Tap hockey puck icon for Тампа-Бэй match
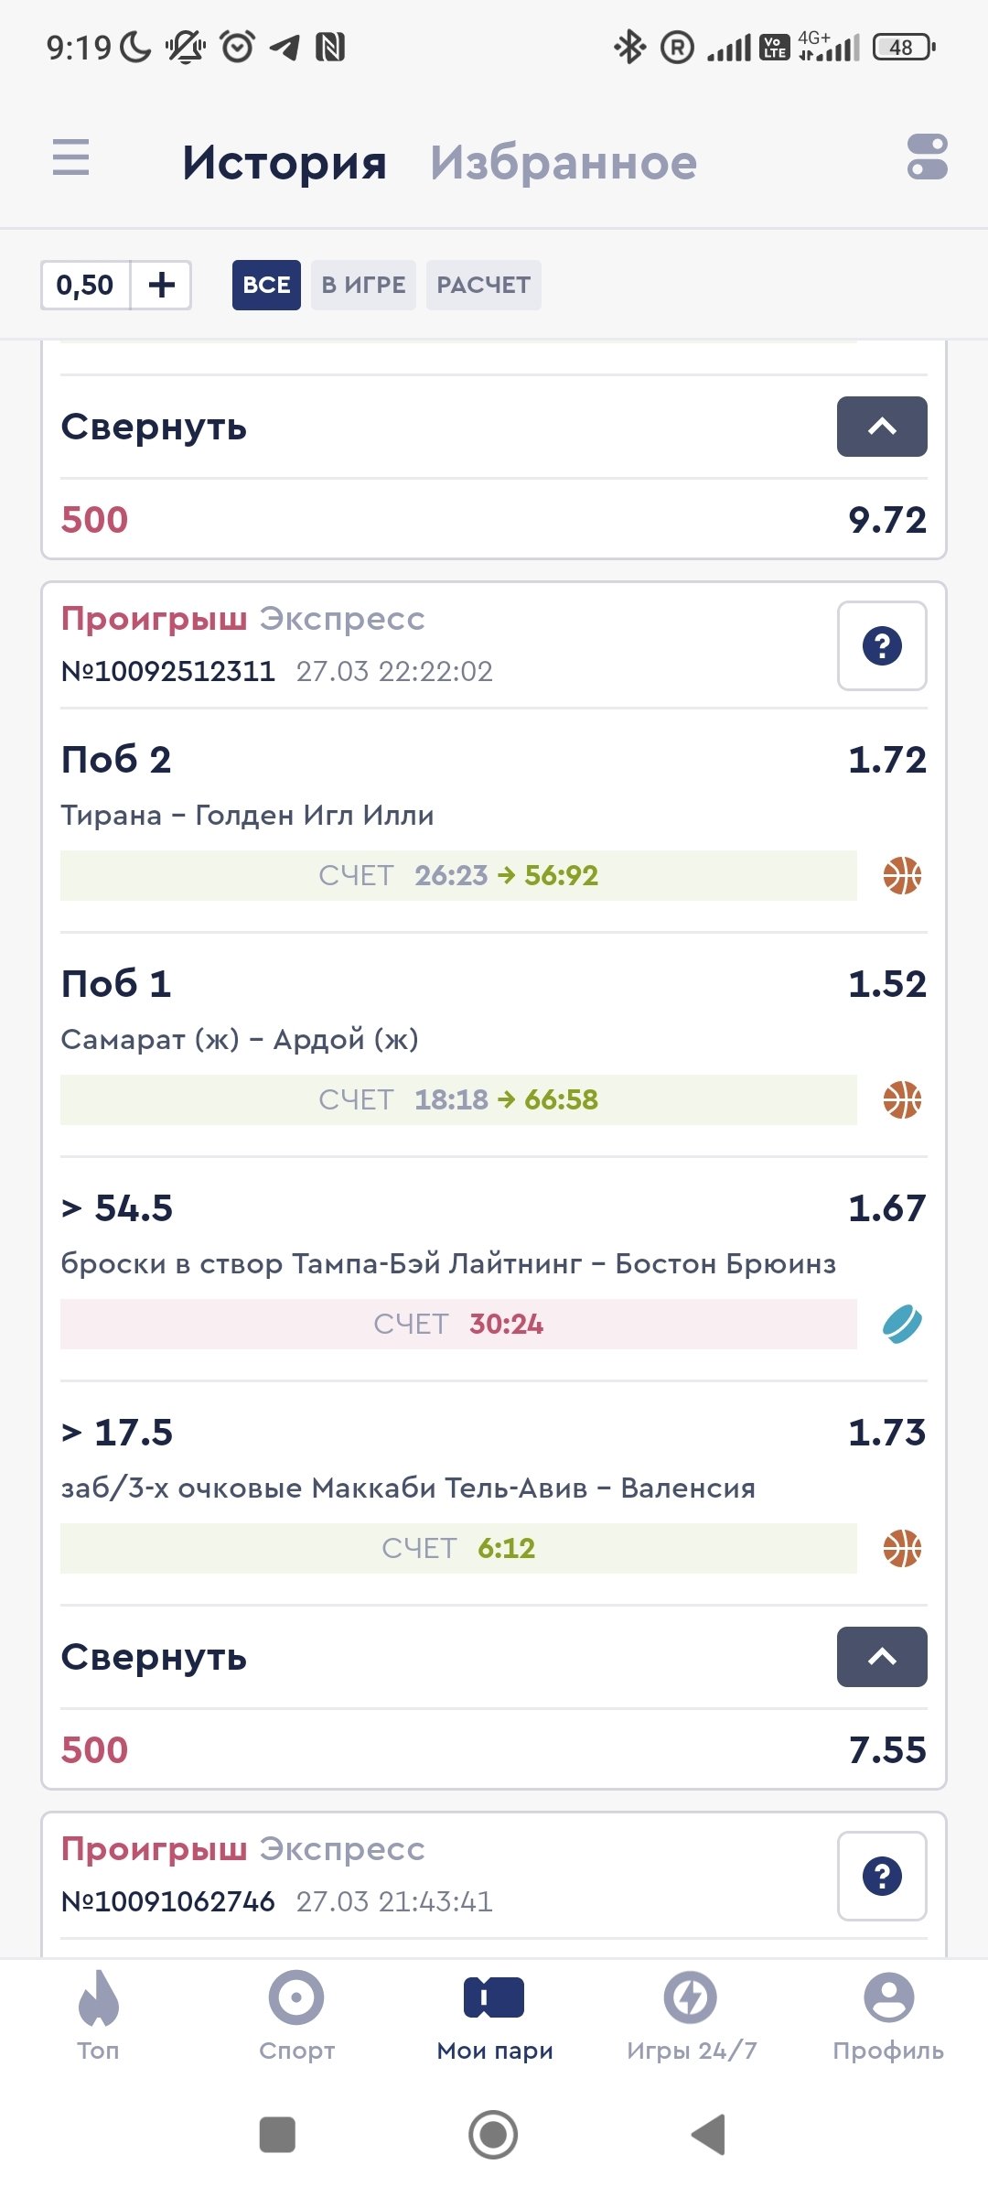 tap(902, 1324)
